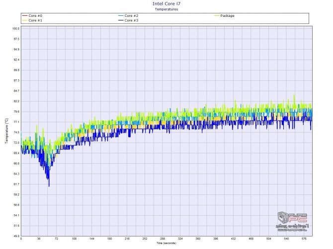
Task: Click the 36 x-axis tick label
Action: (x=39, y=239)
